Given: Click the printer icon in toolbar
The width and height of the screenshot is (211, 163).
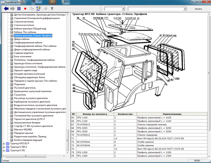Looking at the screenshot, I should coord(46,9).
